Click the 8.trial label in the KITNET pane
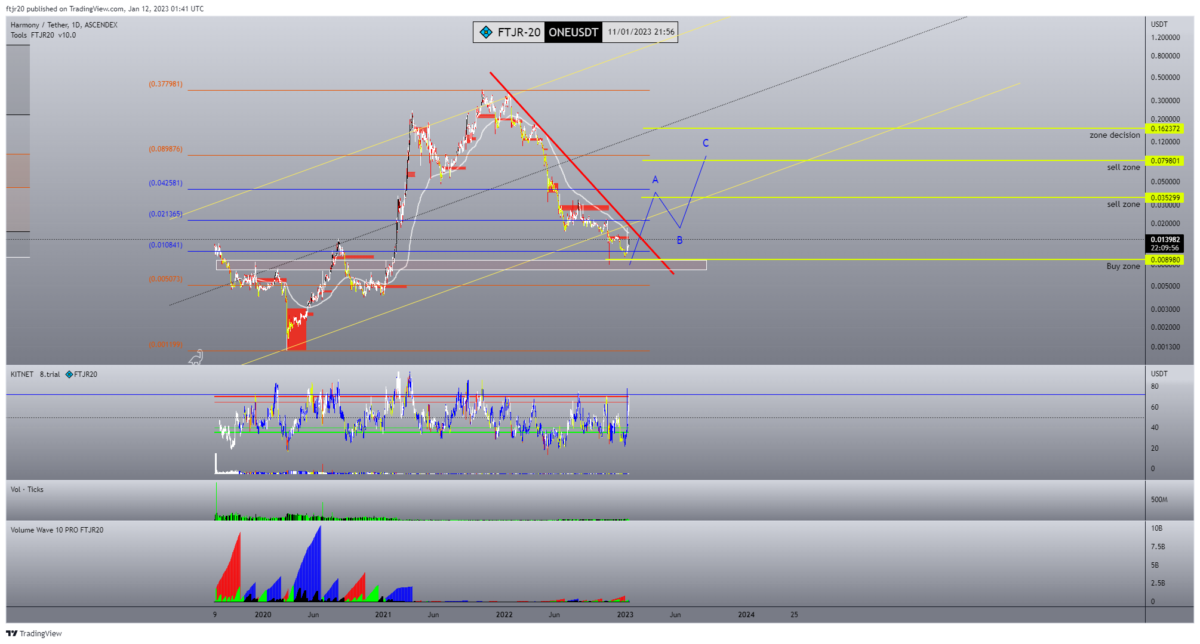This screenshot has width=1200, height=644. tap(50, 374)
